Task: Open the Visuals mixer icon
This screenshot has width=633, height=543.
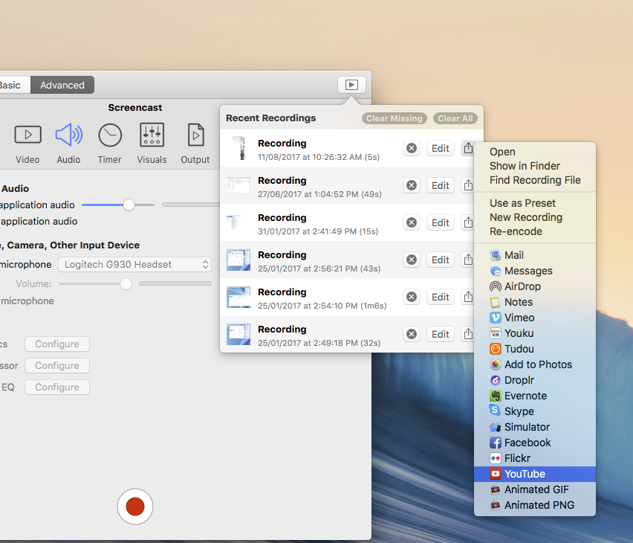Action: (x=152, y=135)
